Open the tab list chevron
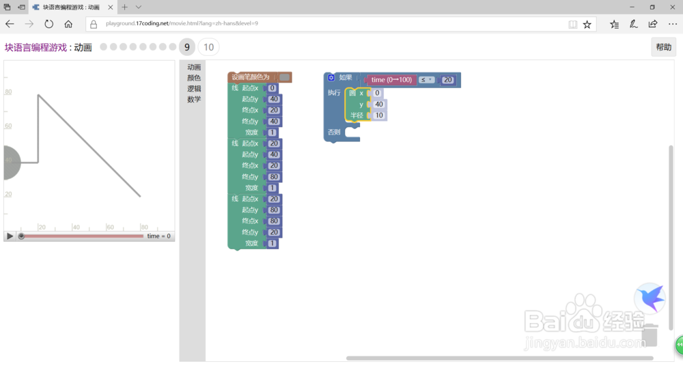This screenshot has height=366, width=683. pyautogui.click(x=138, y=7)
